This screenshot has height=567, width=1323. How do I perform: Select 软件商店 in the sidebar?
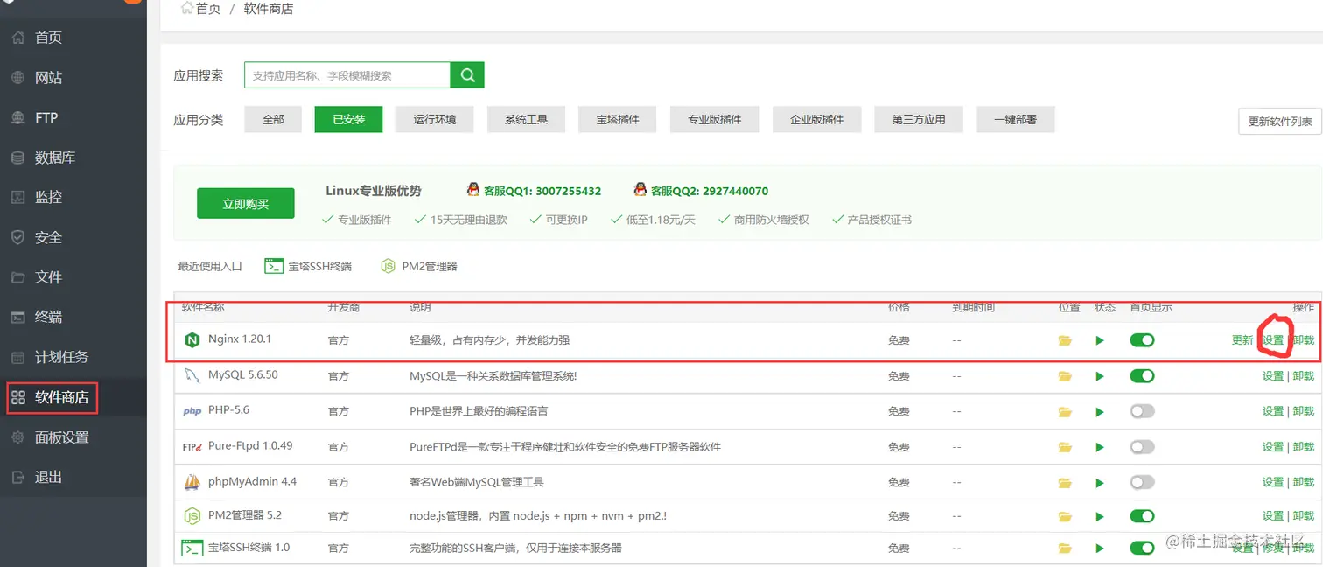(x=61, y=397)
